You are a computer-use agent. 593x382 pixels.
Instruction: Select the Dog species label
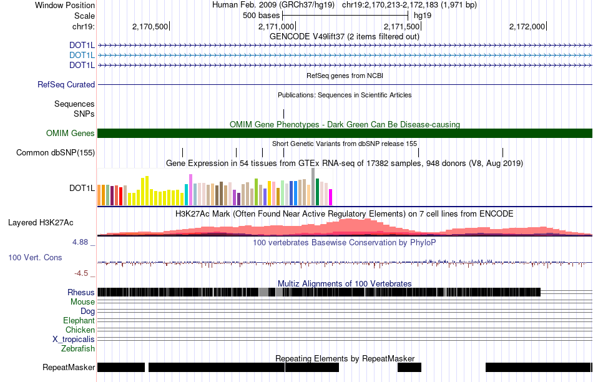pyautogui.click(x=88, y=311)
